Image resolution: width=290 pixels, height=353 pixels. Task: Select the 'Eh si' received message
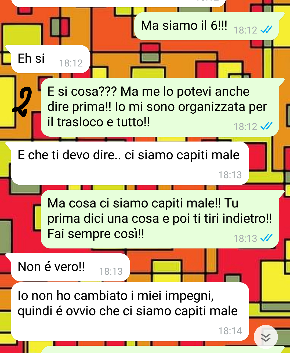coord(48,59)
